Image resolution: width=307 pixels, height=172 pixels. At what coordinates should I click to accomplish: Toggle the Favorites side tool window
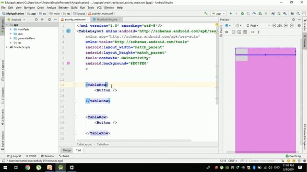click(2, 118)
